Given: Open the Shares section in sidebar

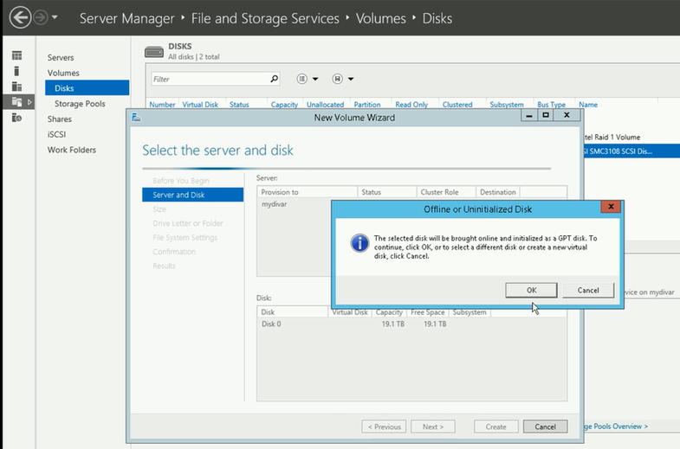Looking at the screenshot, I should tap(60, 119).
